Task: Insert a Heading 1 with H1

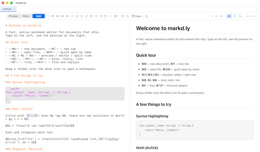Action: pos(53,16)
